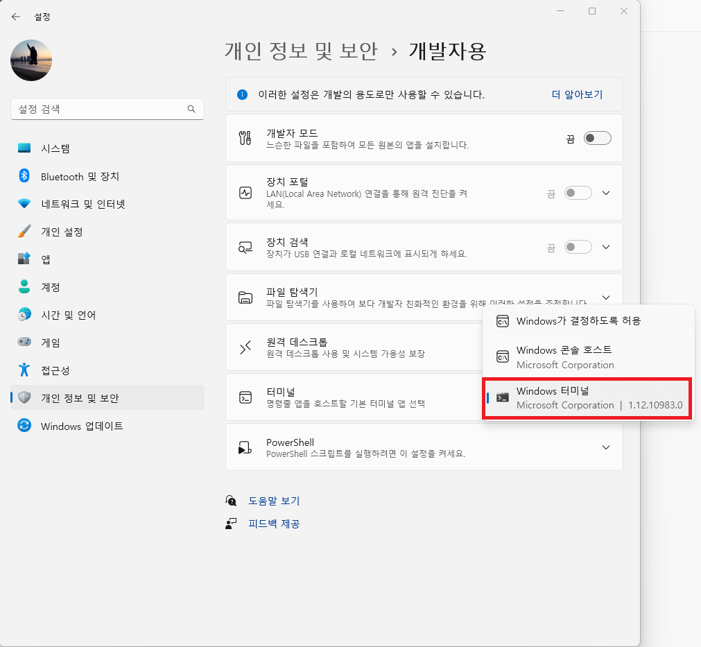Screen dimensions: 701x647
Task: Open the 피드백 제공 link
Action: [274, 524]
